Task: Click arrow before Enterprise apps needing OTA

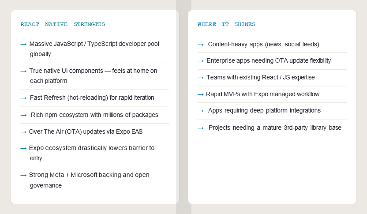Action: coord(201,61)
